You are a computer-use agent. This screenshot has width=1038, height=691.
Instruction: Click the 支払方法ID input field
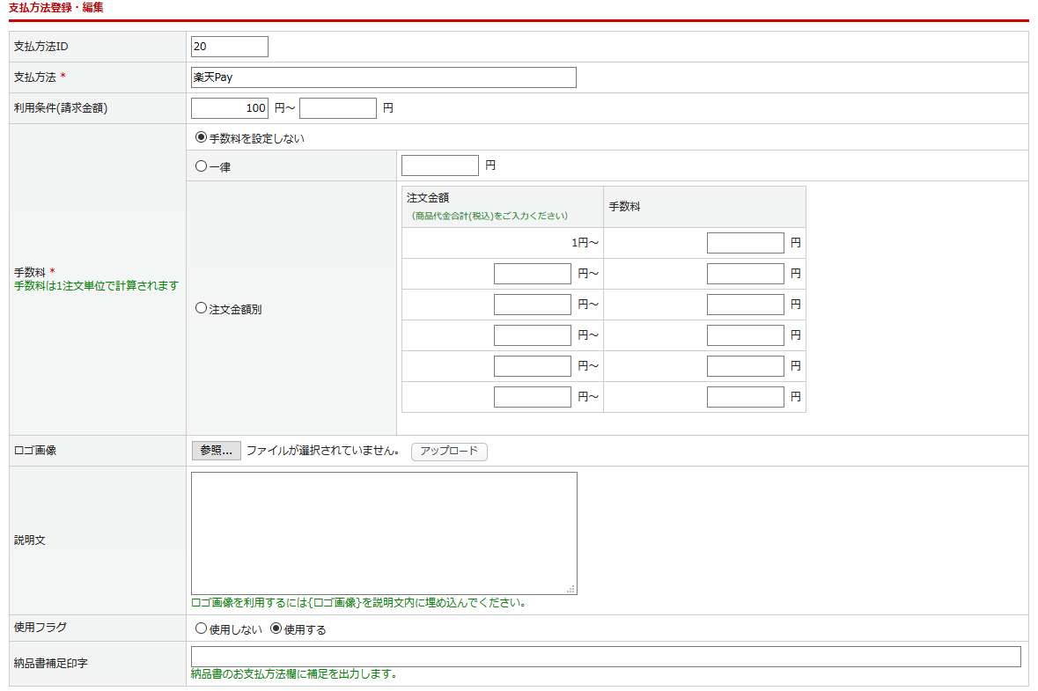230,47
